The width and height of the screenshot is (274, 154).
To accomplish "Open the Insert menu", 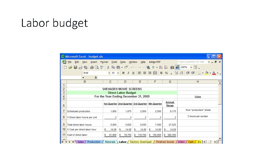I will [94, 62].
